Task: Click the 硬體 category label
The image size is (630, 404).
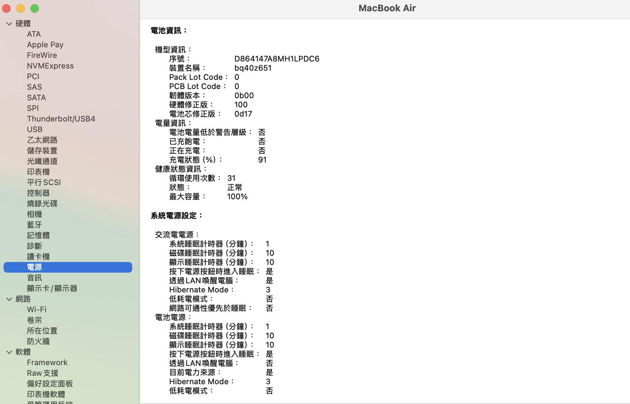Action: pyautogui.click(x=23, y=24)
